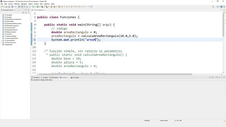Minimize the editor area

(221, 10)
